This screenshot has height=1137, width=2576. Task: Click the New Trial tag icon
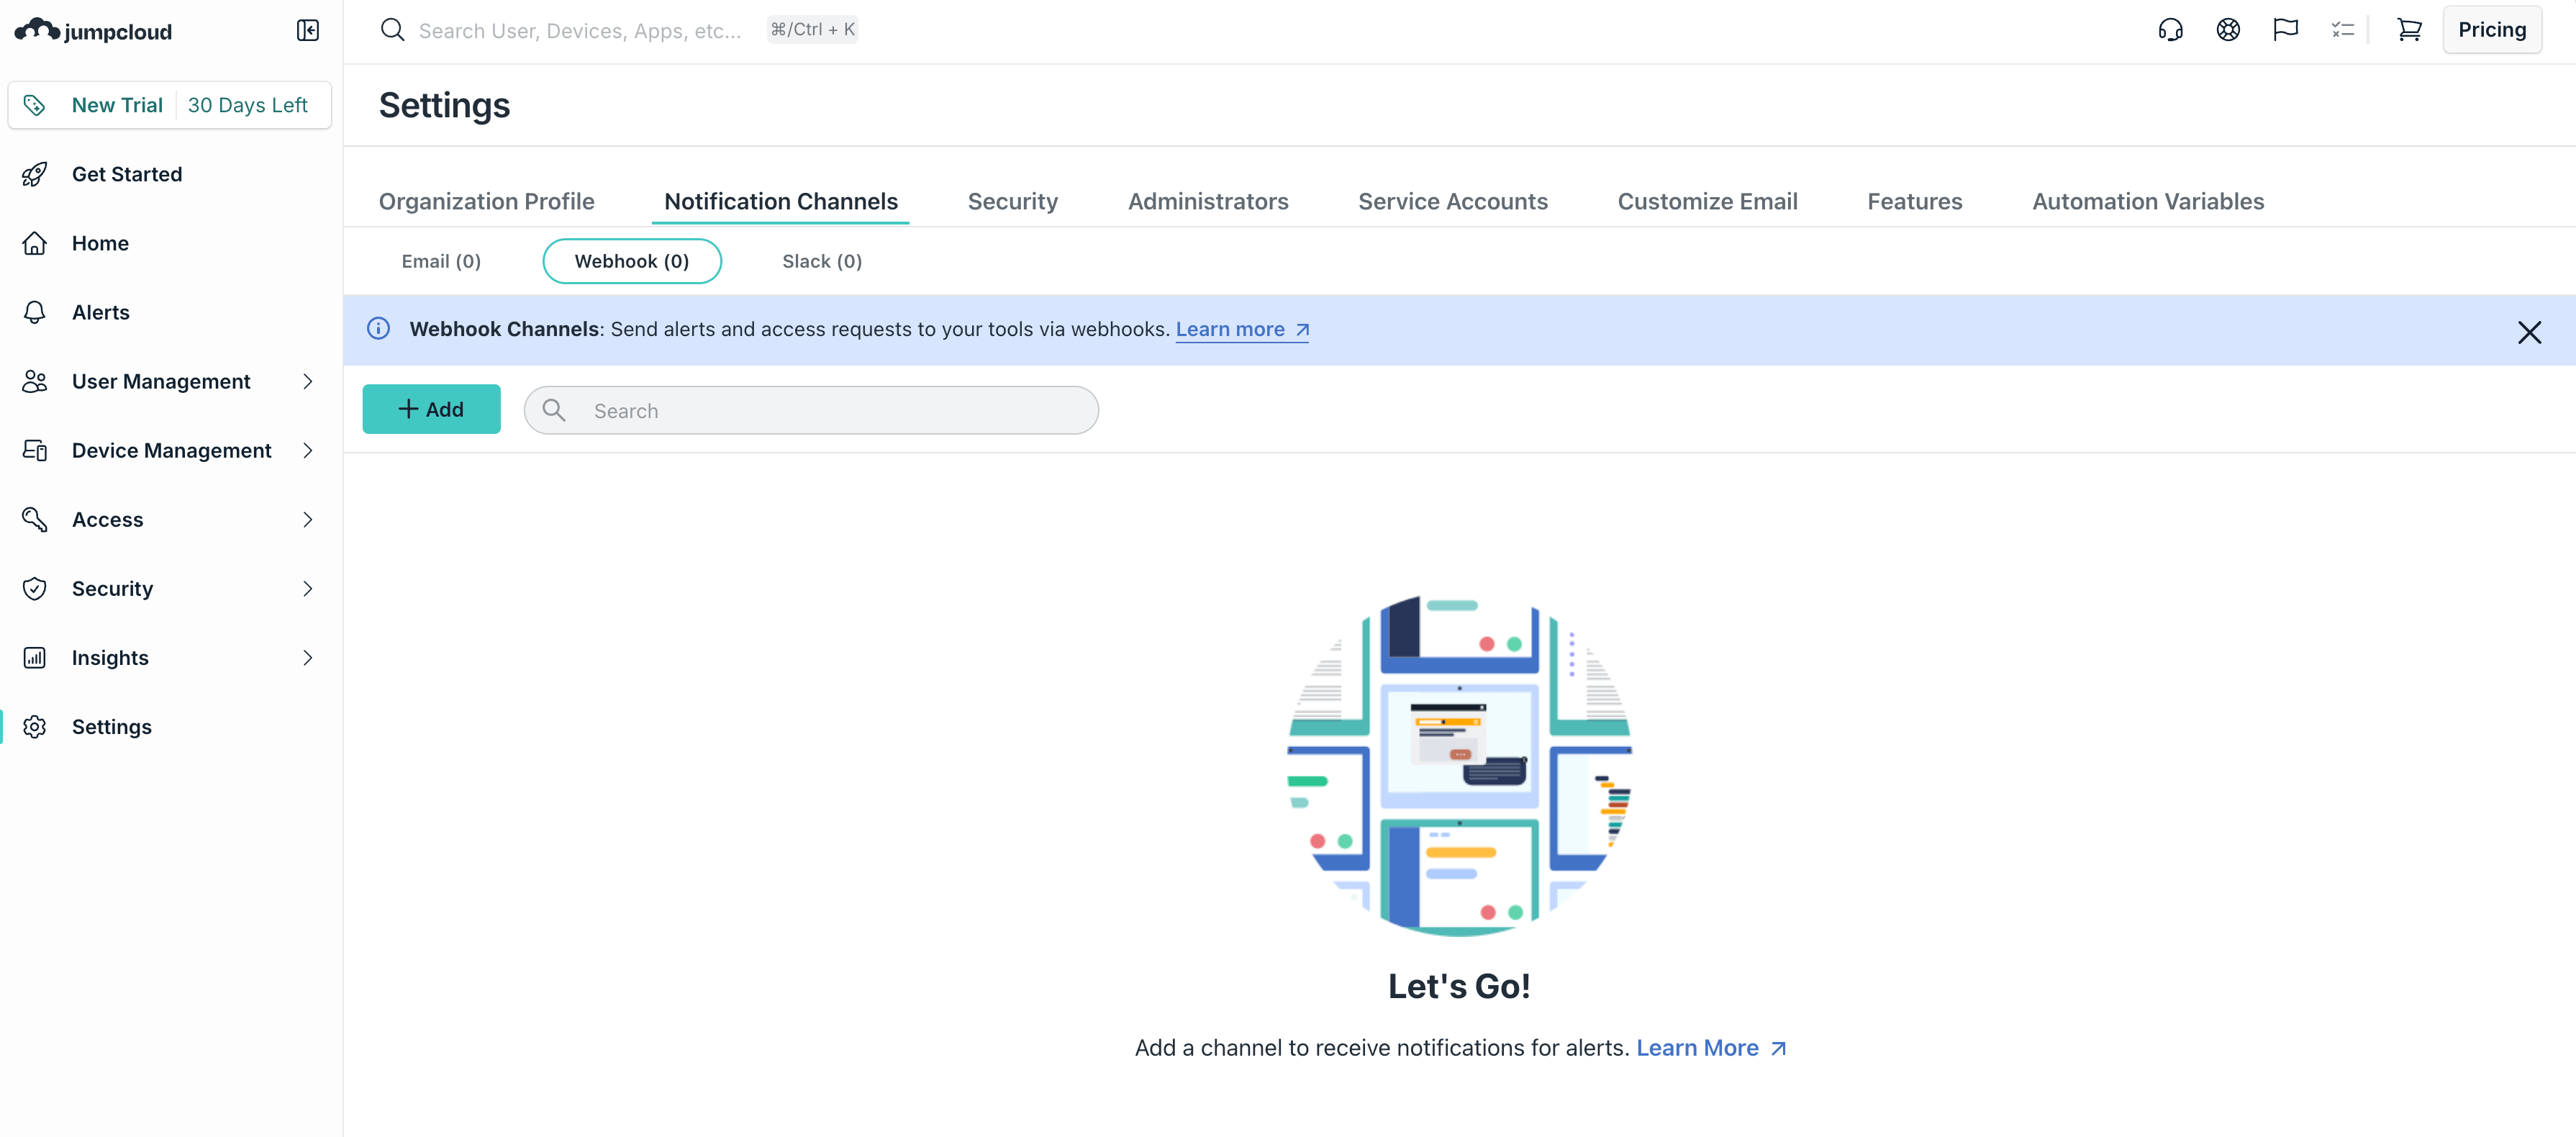[x=34, y=105]
